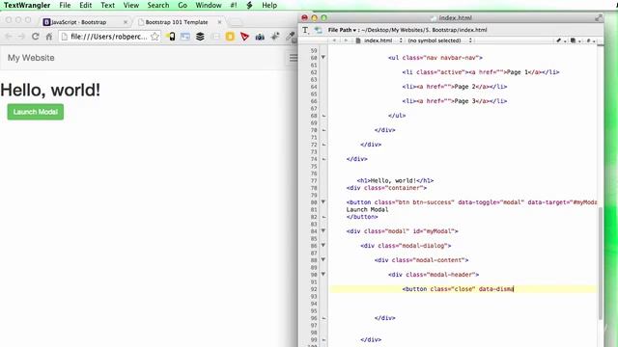
Task: Open the Window menu
Action: click(x=209, y=5)
